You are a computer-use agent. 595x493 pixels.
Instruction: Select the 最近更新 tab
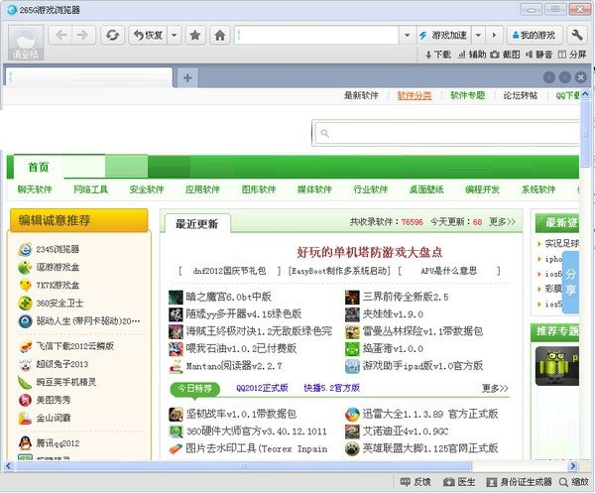(x=197, y=223)
